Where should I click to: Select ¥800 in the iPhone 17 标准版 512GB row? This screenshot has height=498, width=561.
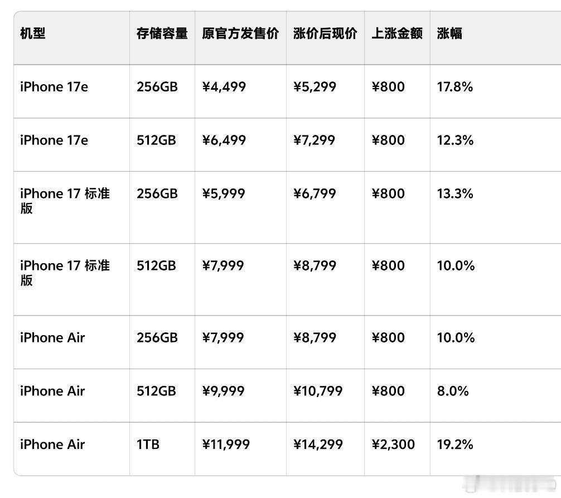tap(388, 265)
